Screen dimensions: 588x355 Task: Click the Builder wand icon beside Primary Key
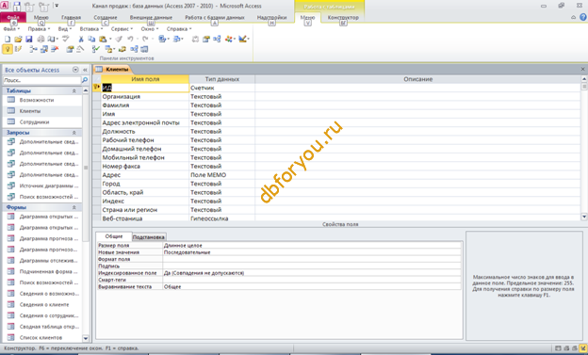click(x=18, y=49)
